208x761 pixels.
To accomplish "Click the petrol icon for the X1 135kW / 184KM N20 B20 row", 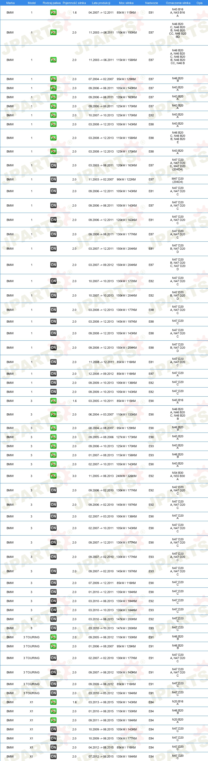I will click(x=53, y=720).
